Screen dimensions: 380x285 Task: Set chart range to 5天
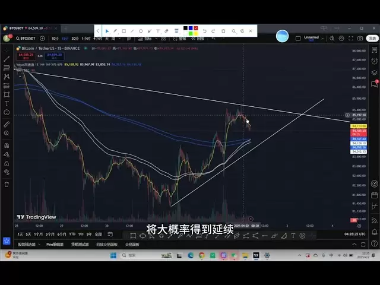pyautogui.click(x=28, y=235)
